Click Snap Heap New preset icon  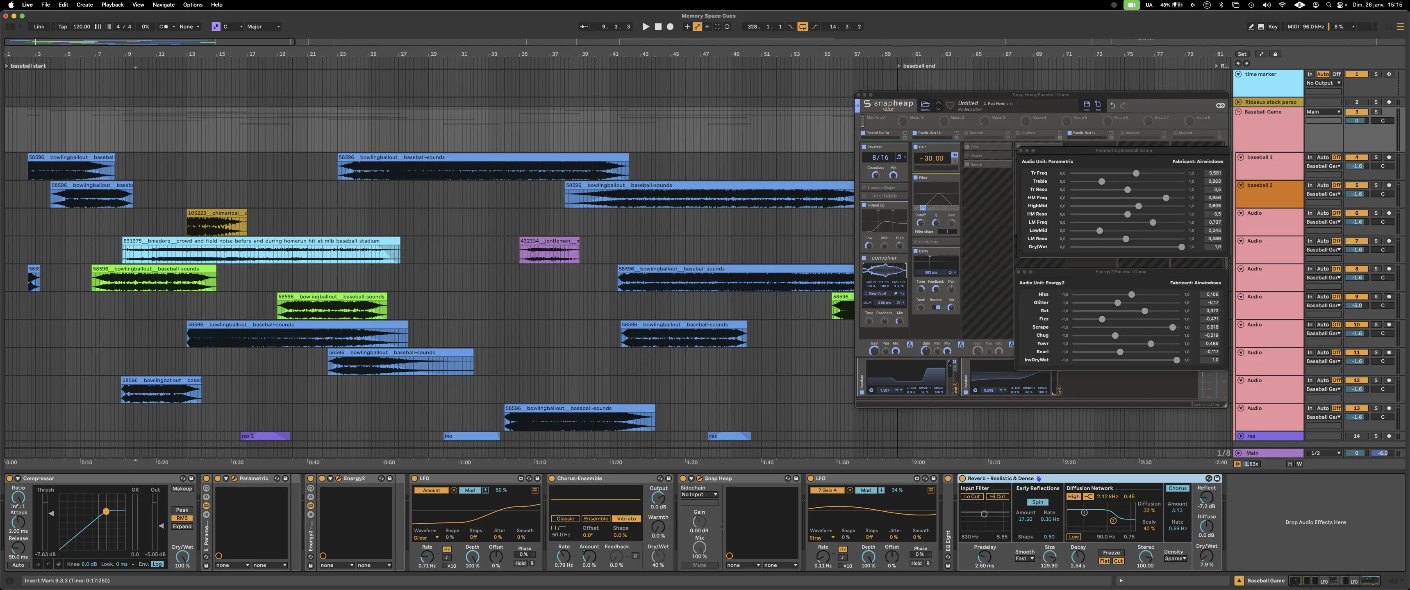(x=1098, y=104)
